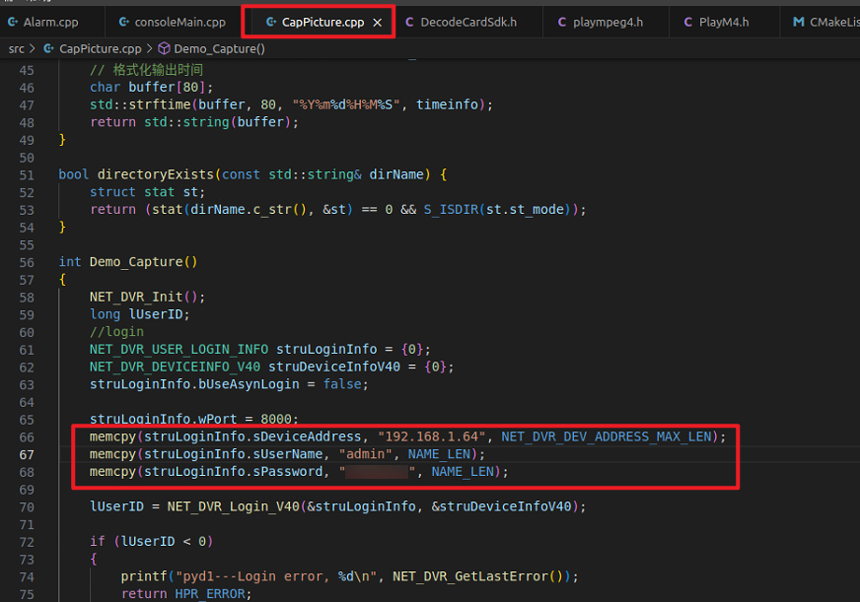Click NET_DVR_Login_V40 function call
The image size is (860, 602).
point(234,506)
